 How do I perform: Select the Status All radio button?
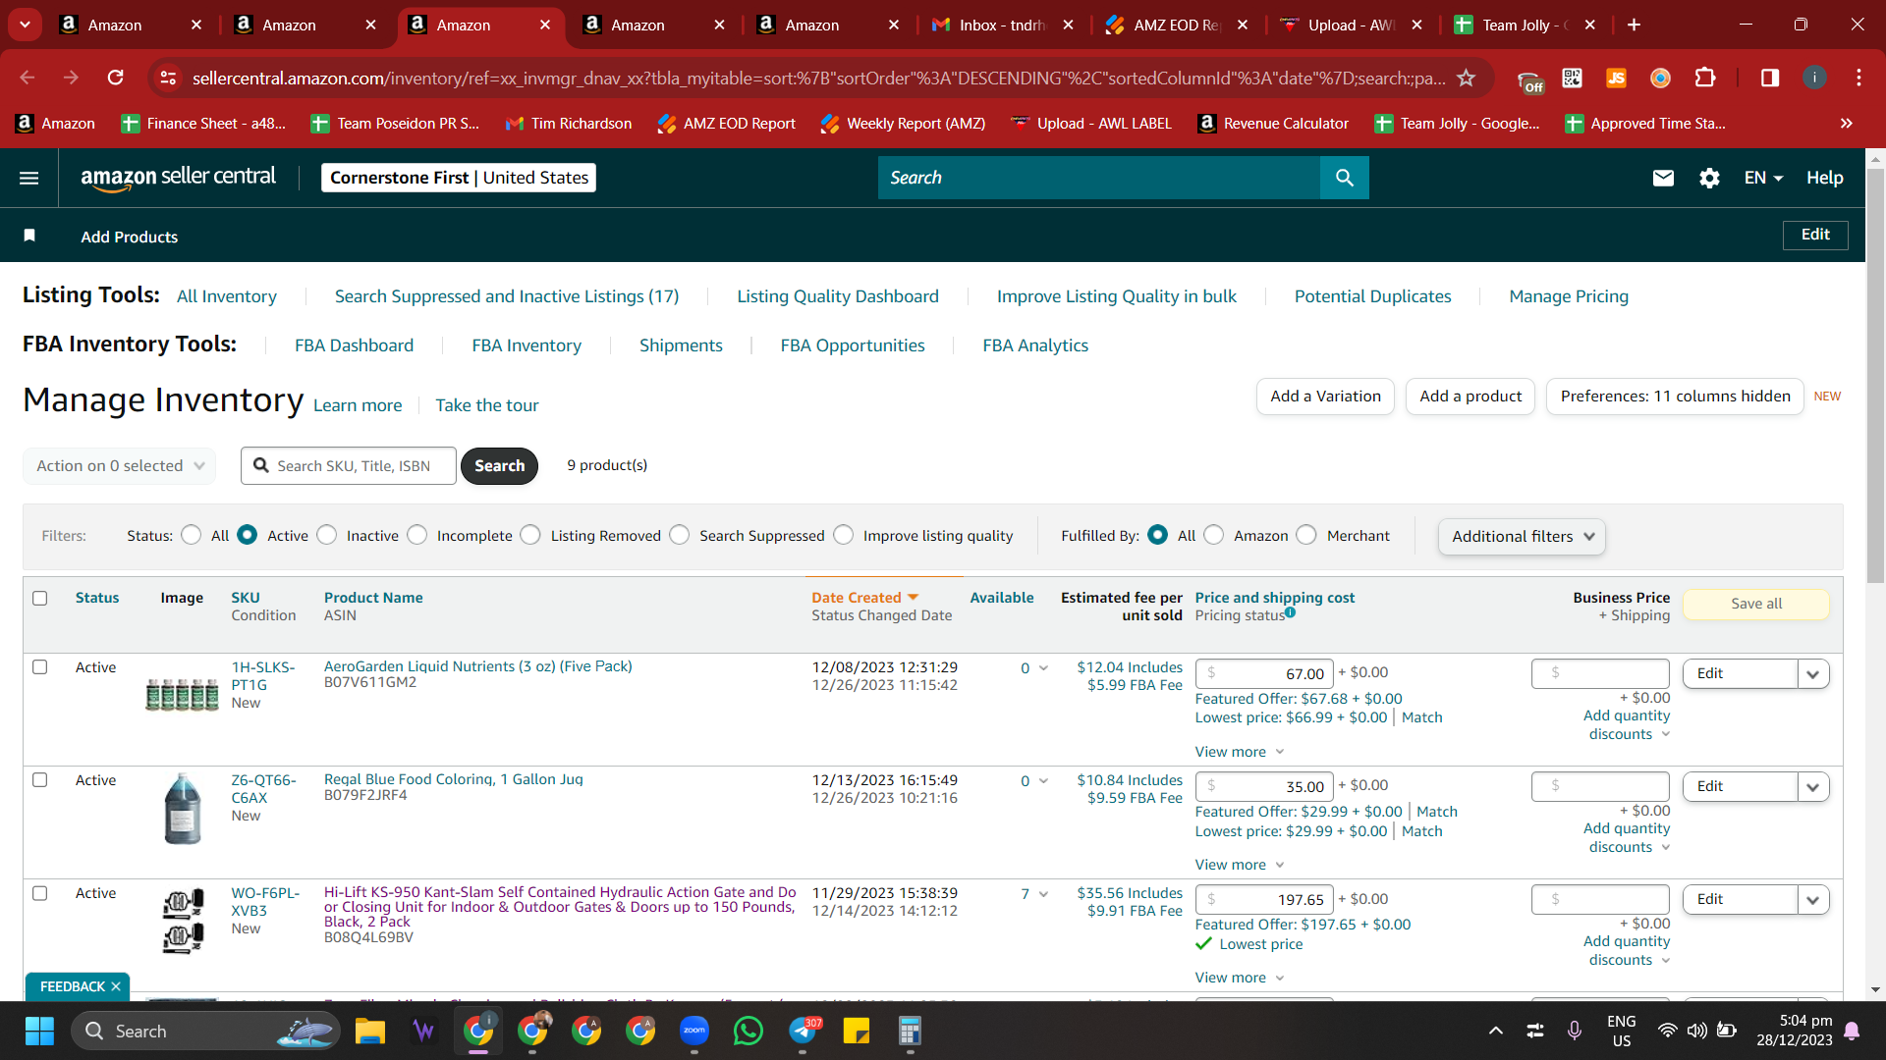coord(192,535)
